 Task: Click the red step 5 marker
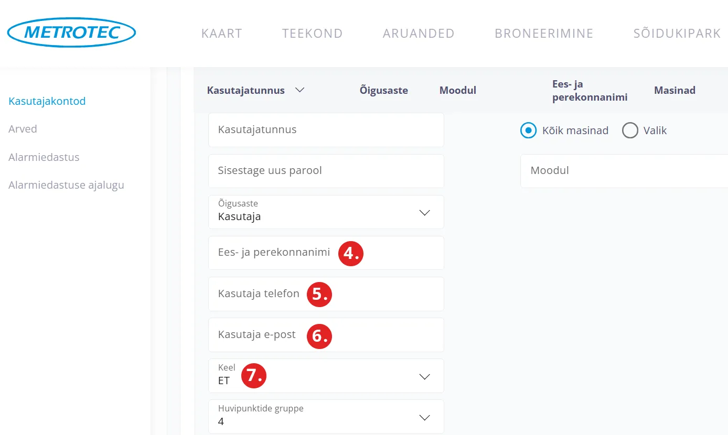pyautogui.click(x=319, y=294)
